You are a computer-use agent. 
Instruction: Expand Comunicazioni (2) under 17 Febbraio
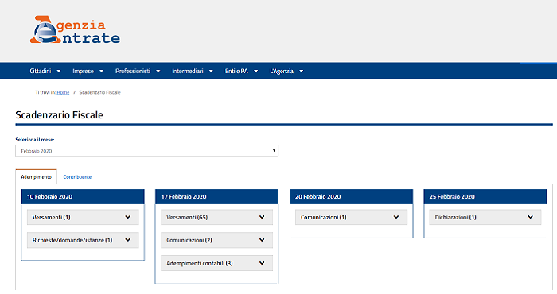(x=216, y=240)
